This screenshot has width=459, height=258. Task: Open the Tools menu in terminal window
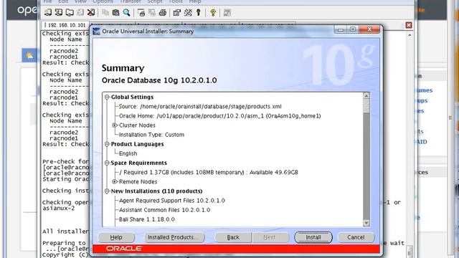click(176, 1)
